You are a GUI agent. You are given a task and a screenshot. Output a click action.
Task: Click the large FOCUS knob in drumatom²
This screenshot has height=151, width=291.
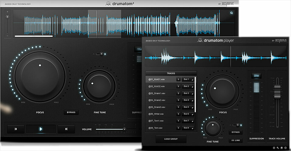pos(40,76)
